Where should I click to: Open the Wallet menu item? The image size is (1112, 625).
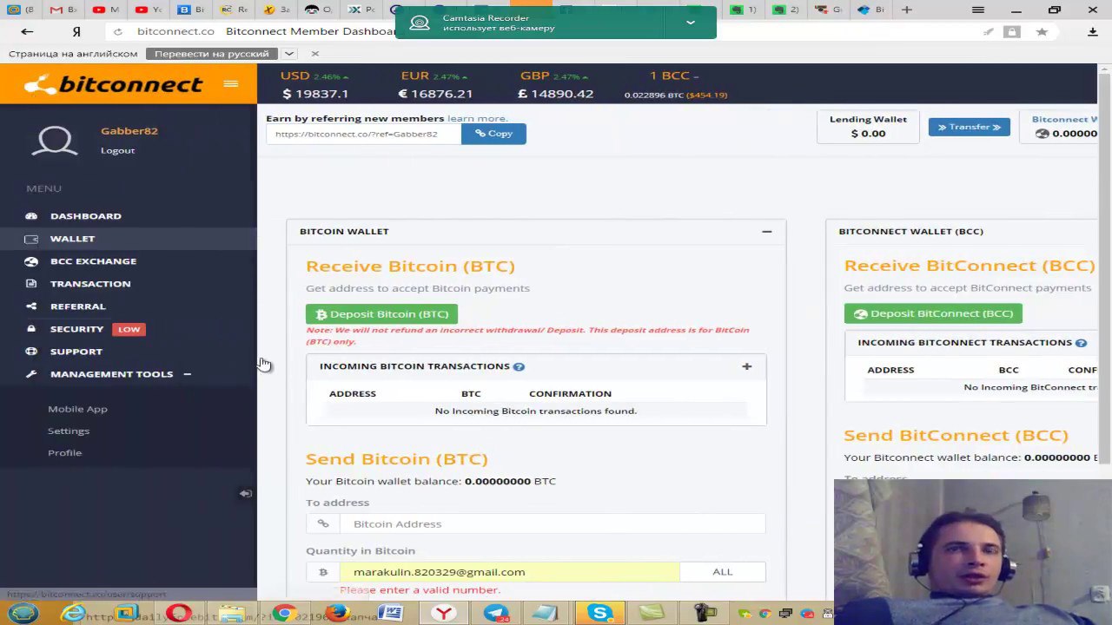[x=72, y=239]
